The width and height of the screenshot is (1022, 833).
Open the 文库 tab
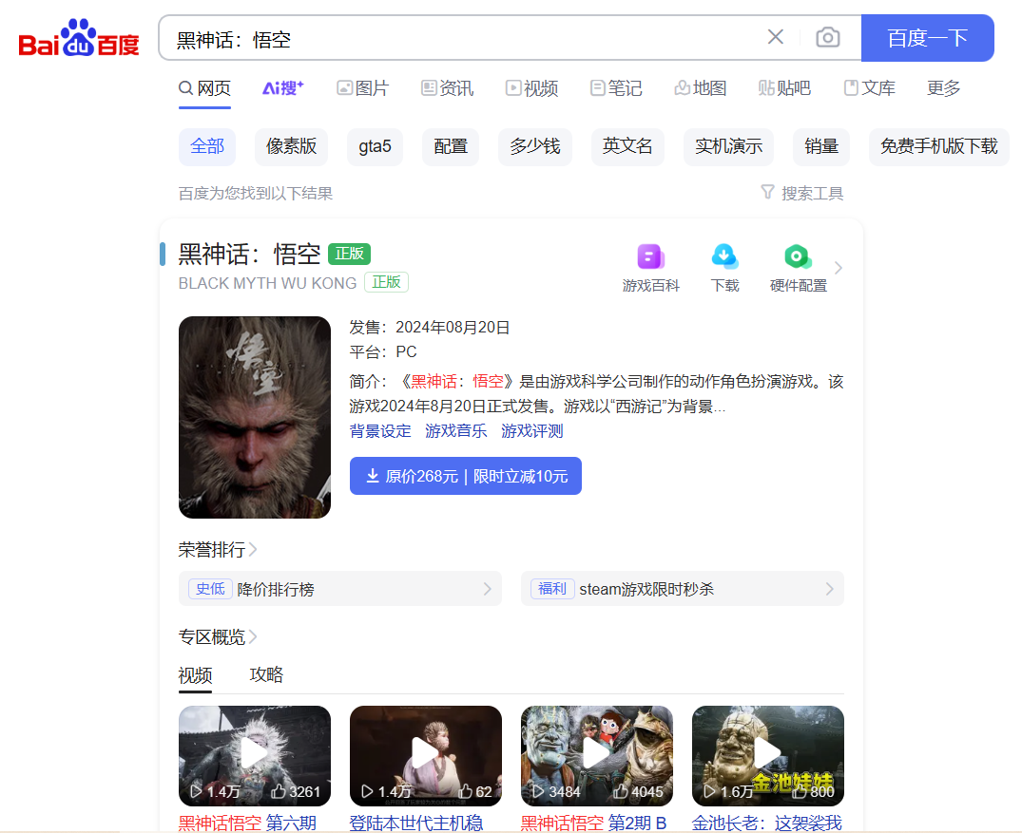tap(870, 88)
